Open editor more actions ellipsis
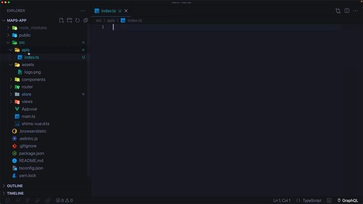The image size is (363, 204). [x=356, y=11]
